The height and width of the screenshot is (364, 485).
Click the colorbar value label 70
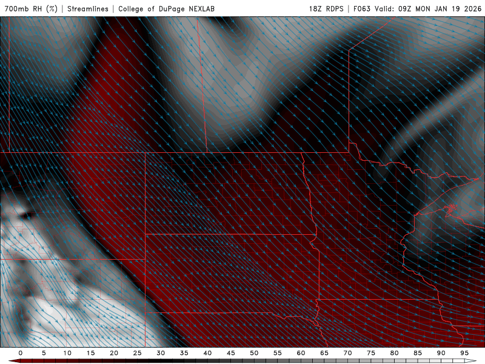(347, 353)
